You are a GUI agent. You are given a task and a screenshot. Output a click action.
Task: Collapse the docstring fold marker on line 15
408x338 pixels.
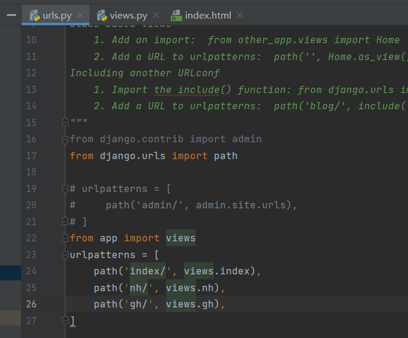(65, 122)
